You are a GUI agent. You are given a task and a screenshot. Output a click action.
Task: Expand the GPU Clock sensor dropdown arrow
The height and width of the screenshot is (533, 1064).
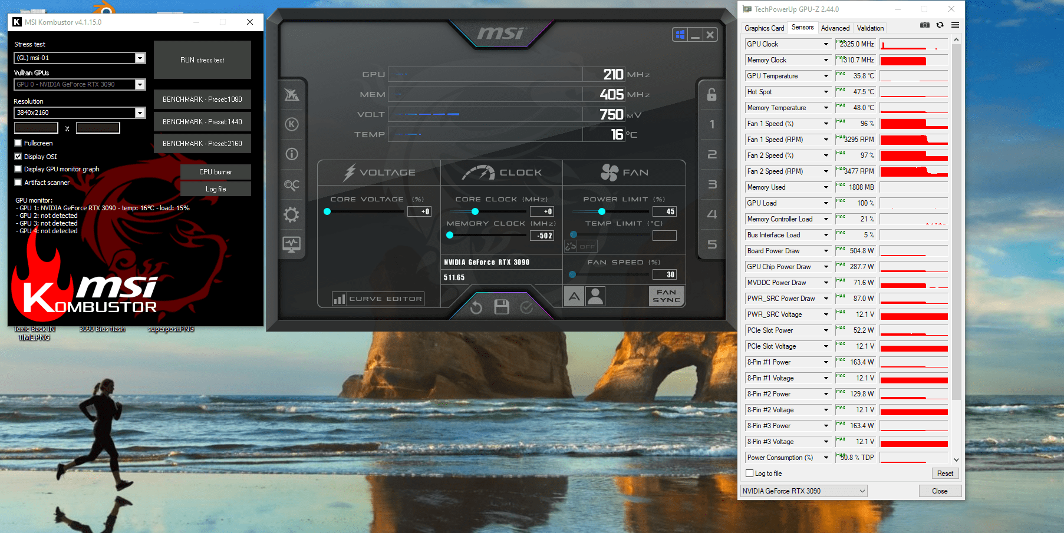pyautogui.click(x=826, y=44)
